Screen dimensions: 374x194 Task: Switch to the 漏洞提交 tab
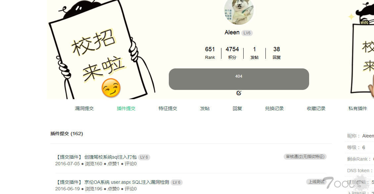(x=84, y=108)
